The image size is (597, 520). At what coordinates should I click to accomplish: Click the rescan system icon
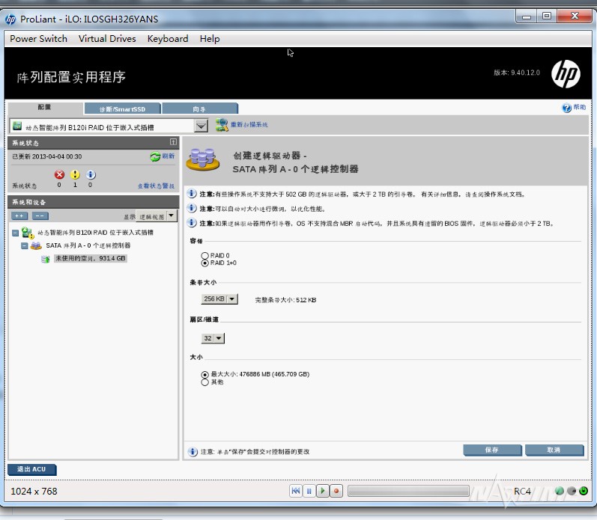tap(222, 125)
